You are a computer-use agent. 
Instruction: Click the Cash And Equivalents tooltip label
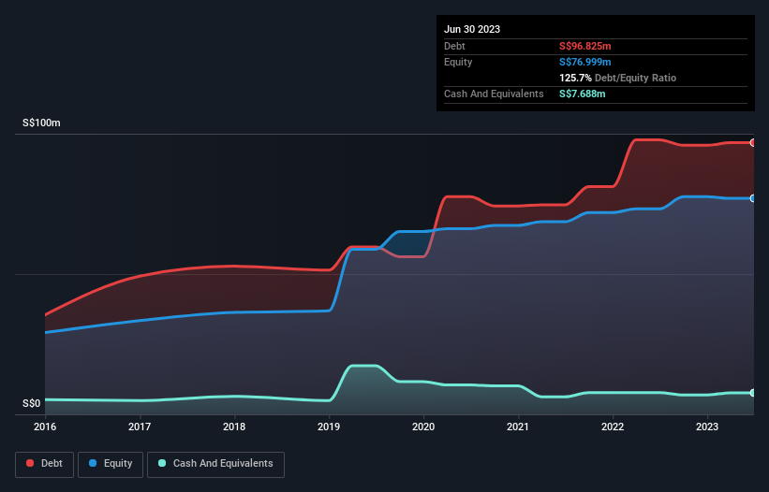click(x=494, y=94)
